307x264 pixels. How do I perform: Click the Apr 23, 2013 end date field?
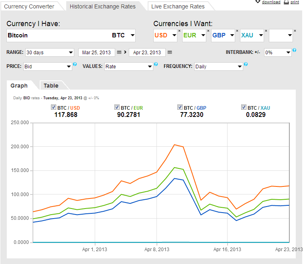point(147,52)
